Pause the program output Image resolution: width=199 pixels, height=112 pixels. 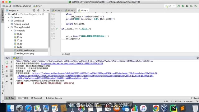(x=7, y=71)
